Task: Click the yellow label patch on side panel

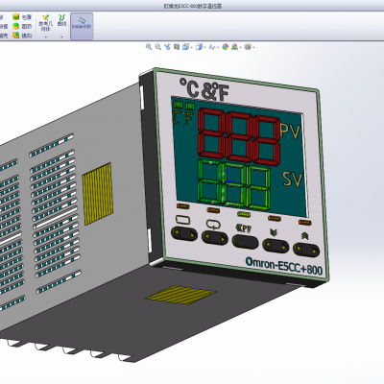Action: [x=98, y=194]
